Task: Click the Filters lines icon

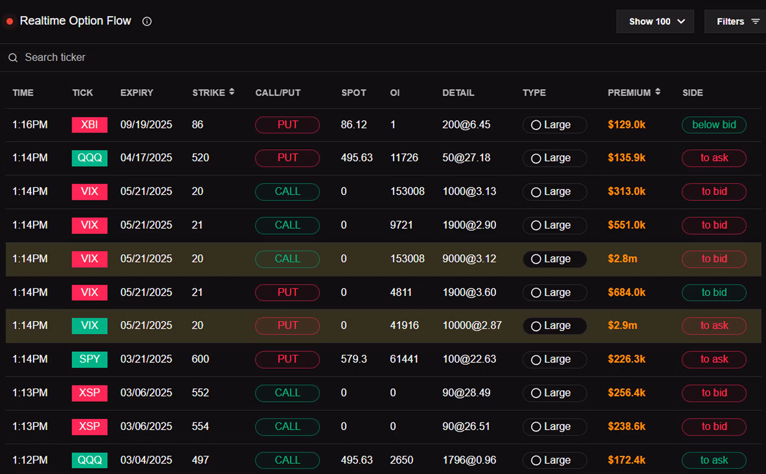Action: tap(755, 21)
